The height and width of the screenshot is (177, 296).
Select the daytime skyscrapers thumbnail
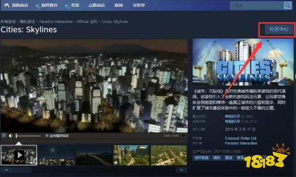tap(131, 155)
